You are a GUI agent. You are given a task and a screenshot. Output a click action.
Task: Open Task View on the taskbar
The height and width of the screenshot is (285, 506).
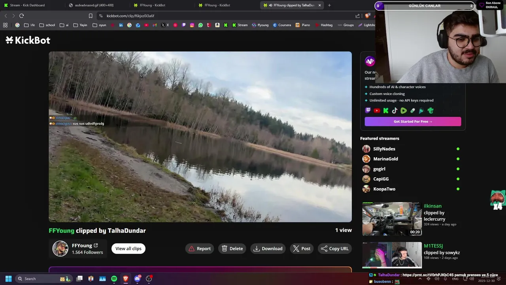click(79, 279)
